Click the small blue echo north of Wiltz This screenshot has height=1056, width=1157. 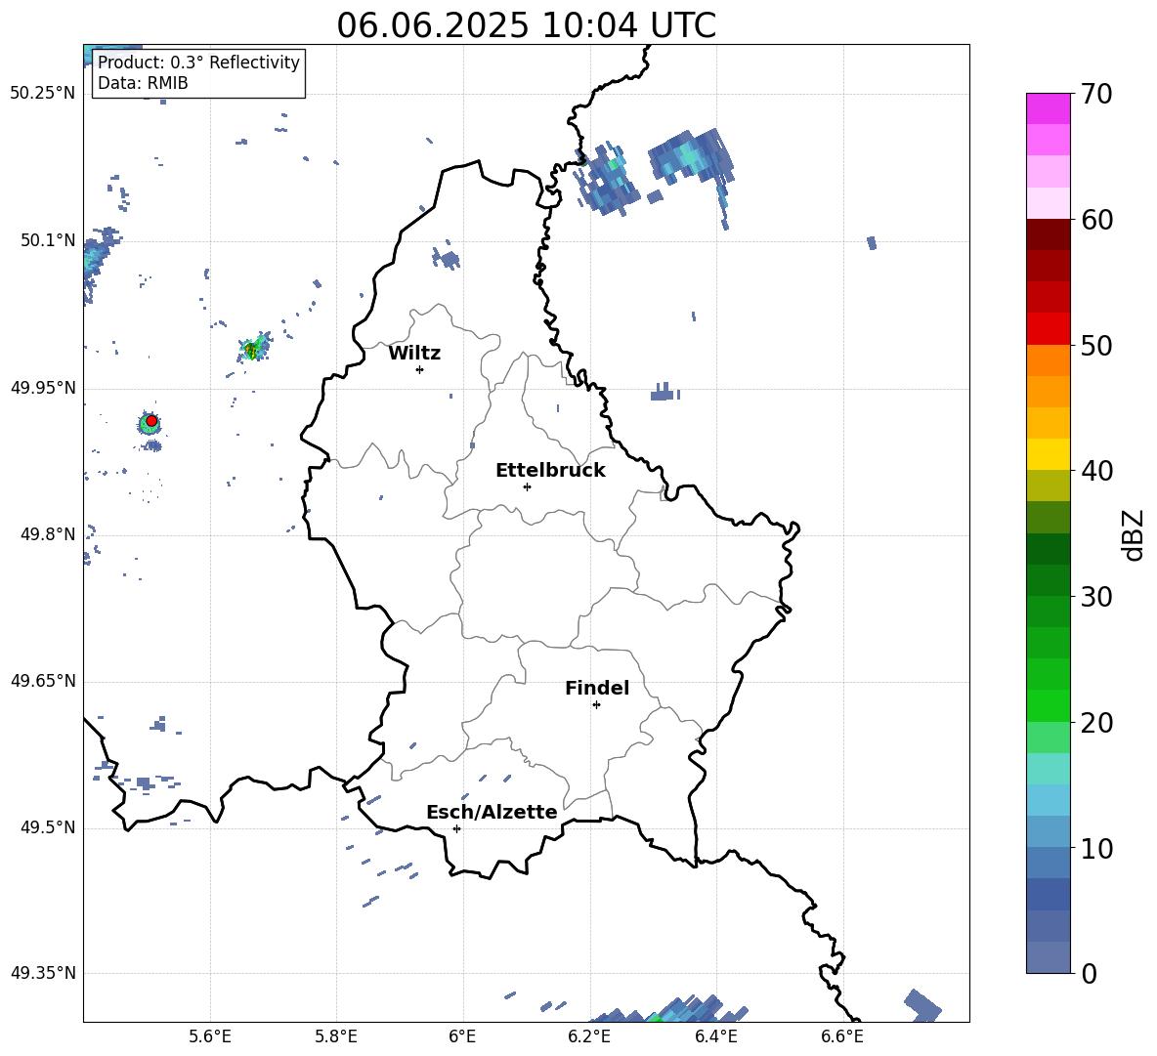tap(446, 258)
